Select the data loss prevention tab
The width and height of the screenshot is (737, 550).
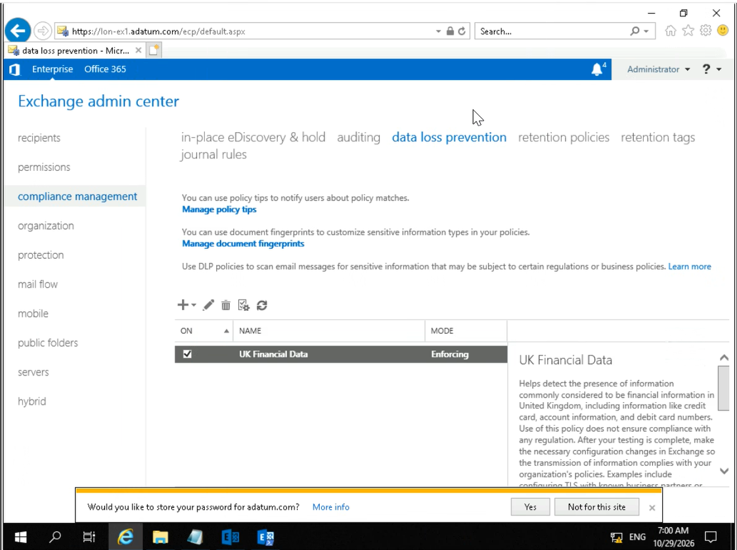tap(449, 137)
